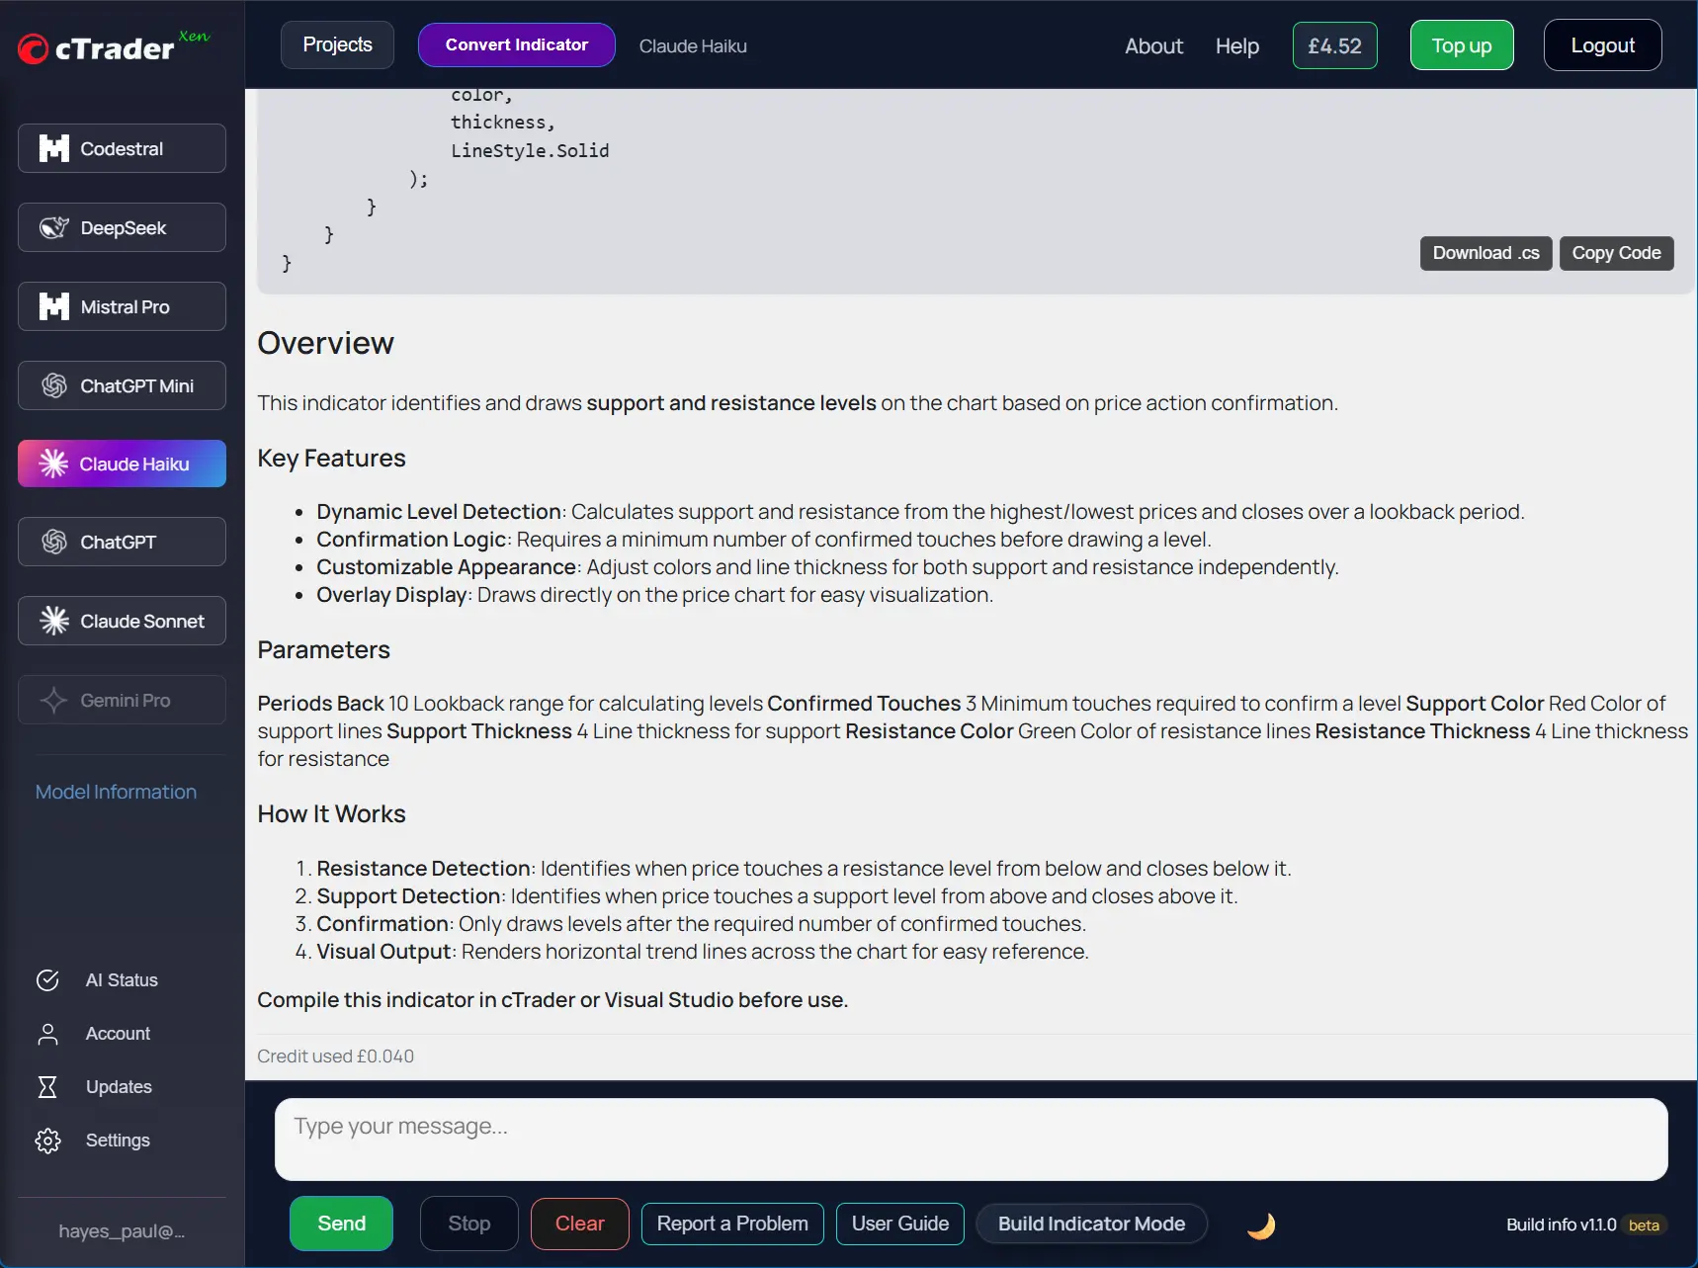Select the DeepSeek model
Viewport: 1698px width, 1268px height.
pos(122,227)
